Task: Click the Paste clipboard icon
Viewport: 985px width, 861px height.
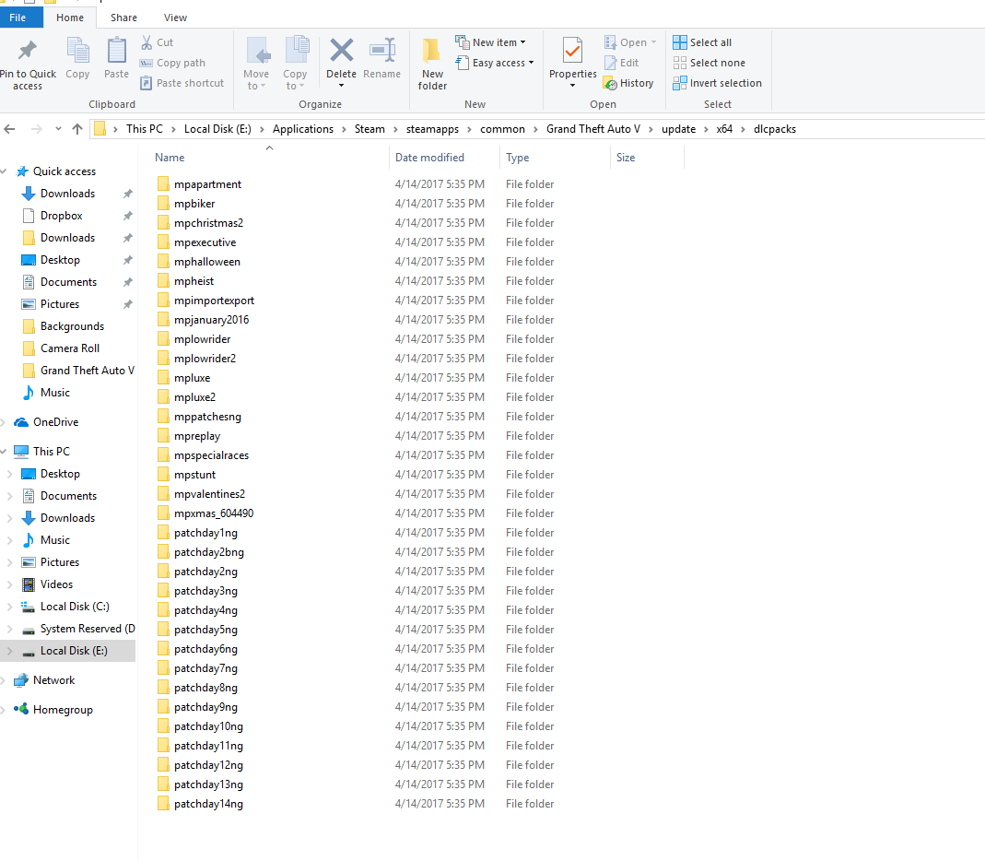Action: (x=117, y=51)
